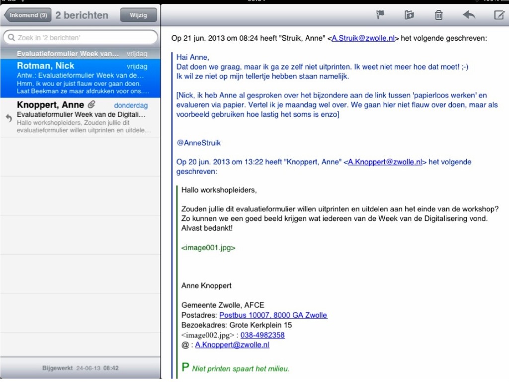Go back to Inkomend inbox
This screenshot has height=382, width=509.
(x=27, y=15)
